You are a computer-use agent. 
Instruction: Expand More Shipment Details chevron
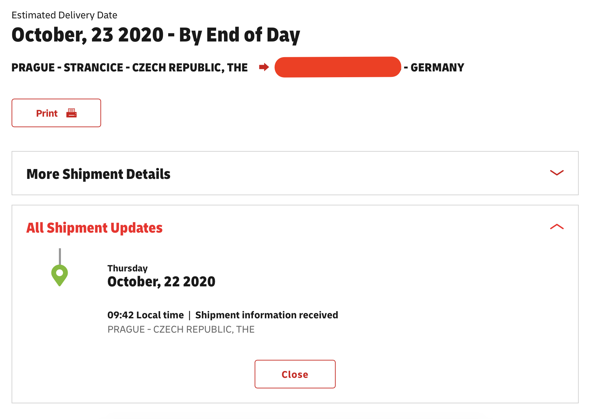pyautogui.click(x=557, y=173)
